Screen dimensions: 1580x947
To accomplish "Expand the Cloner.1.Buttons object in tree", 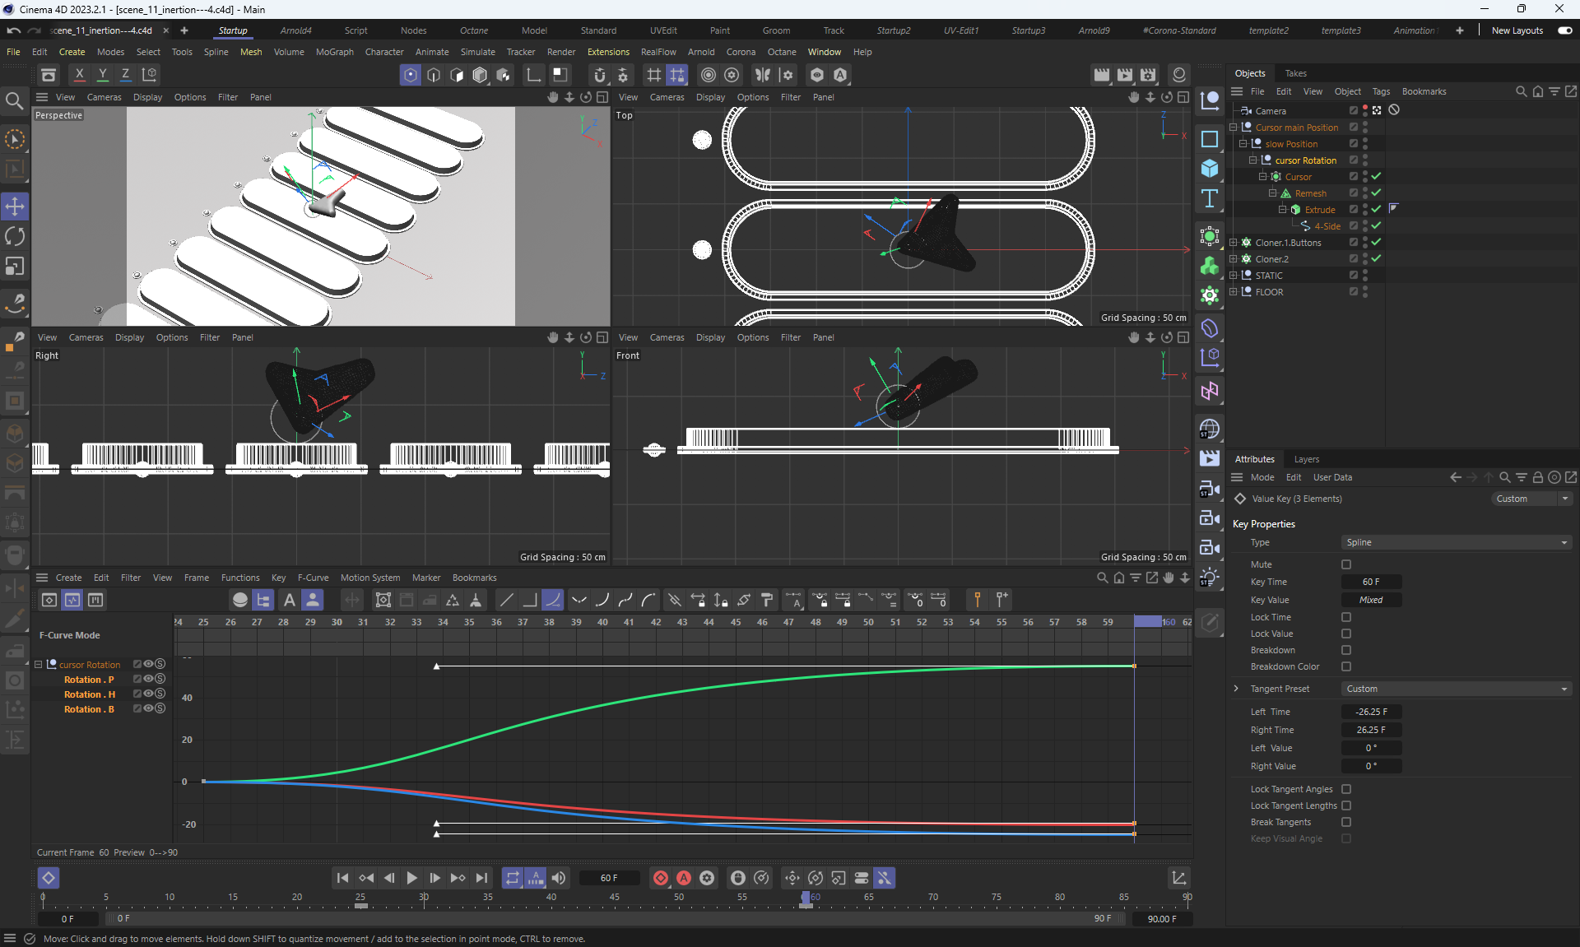I will click(1233, 243).
